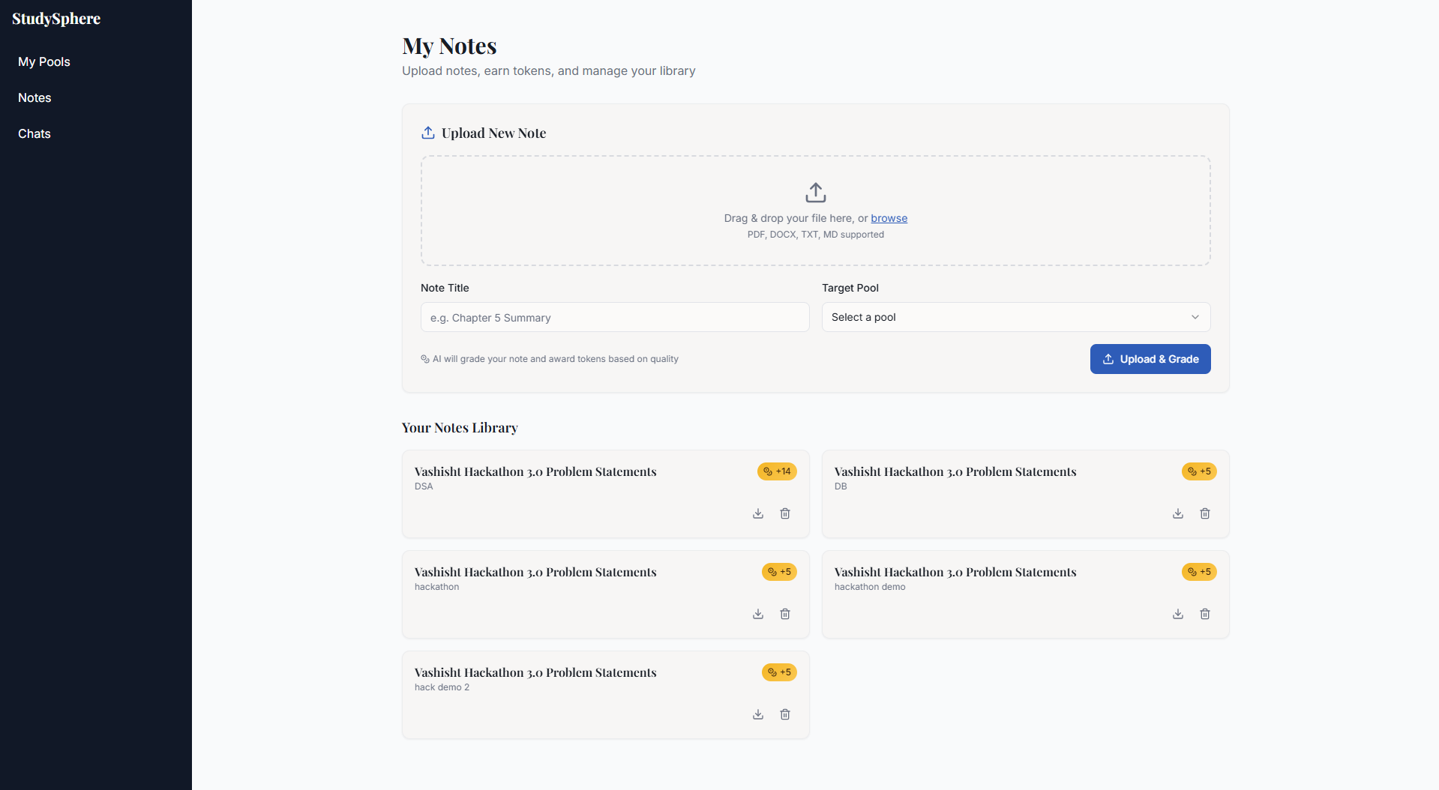Download the hackathon demo note
The height and width of the screenshot is (790, 1439).
point(1178,614)
